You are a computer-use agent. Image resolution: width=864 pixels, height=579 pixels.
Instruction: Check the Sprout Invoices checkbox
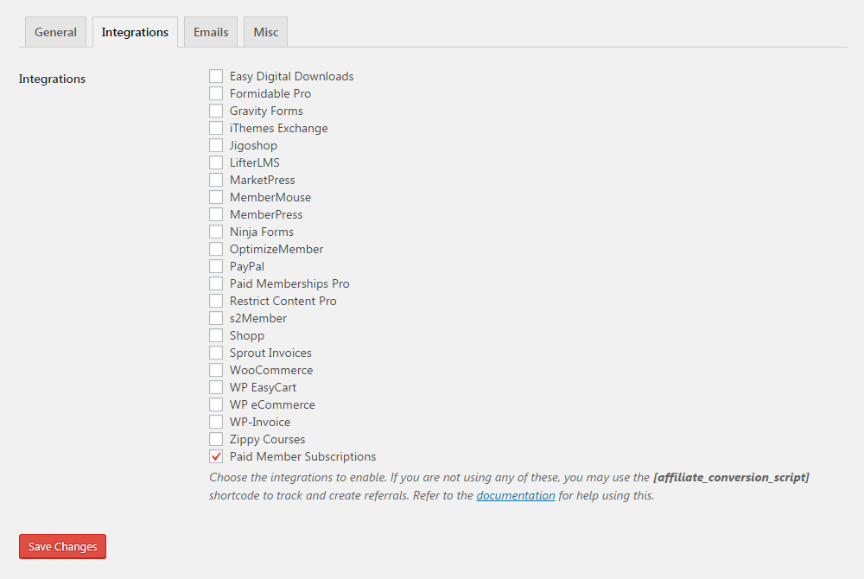[x=216, y=352]
